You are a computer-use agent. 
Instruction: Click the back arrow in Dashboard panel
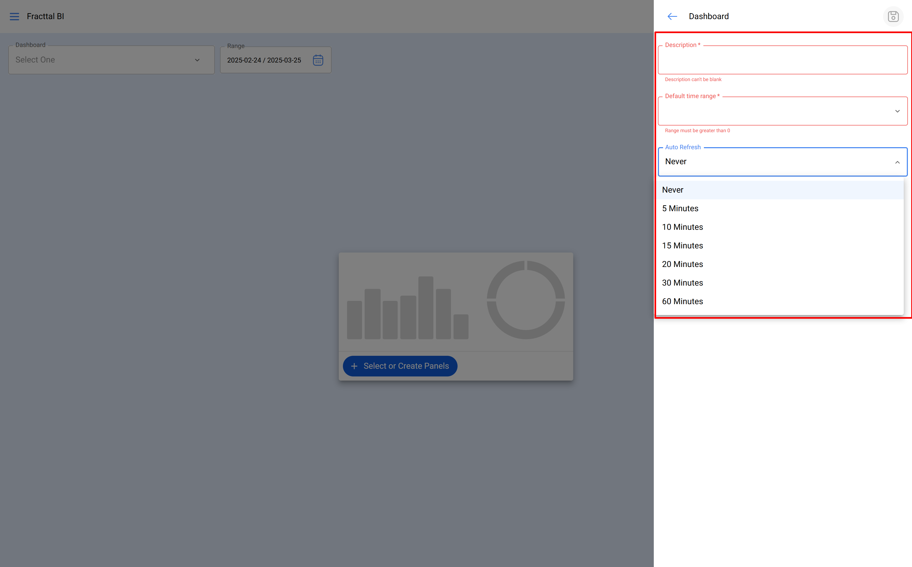click(x=672, y=17)
